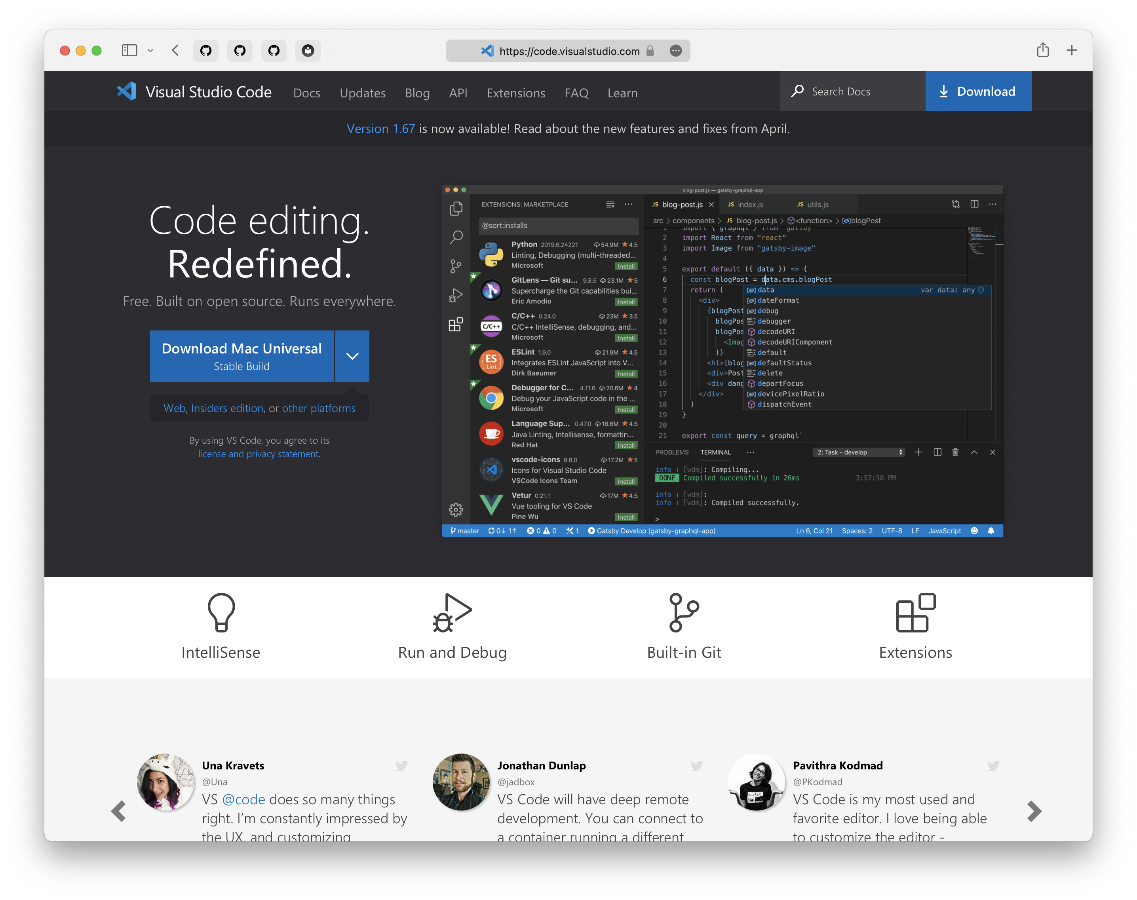1137x900 pixels.
Task: Click the Built-in Git branch icon
Action: coord(684,612)
